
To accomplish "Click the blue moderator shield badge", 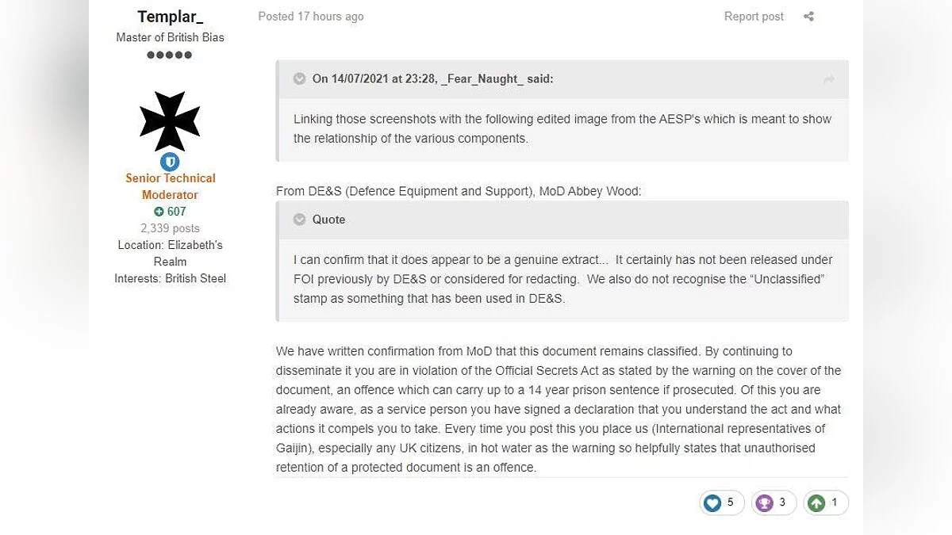I will [x=170, y=162].
